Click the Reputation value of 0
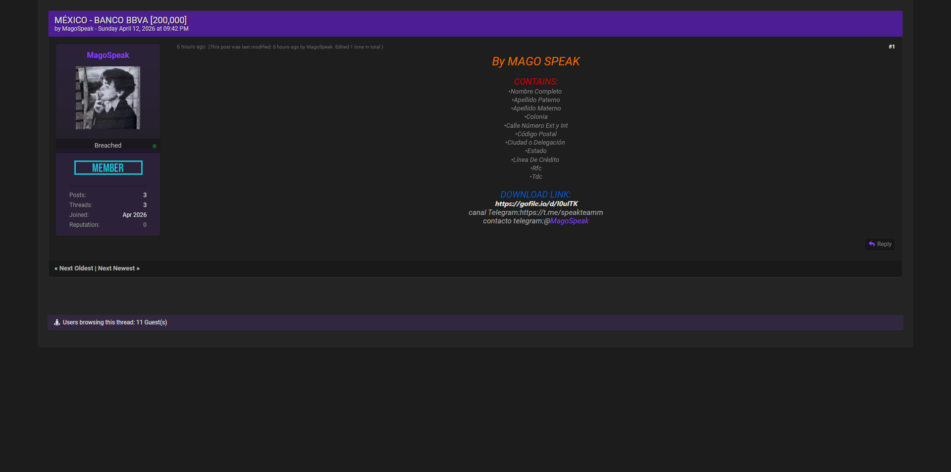Screen dimensions: 951x472 click(145, 225)
